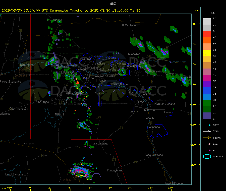Click the 'Soitue' map label
The image size is (226, 191).
click(133, 112)
